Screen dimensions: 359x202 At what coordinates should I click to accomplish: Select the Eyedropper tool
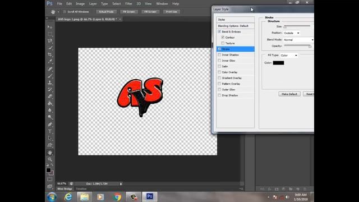click(50, 61)
